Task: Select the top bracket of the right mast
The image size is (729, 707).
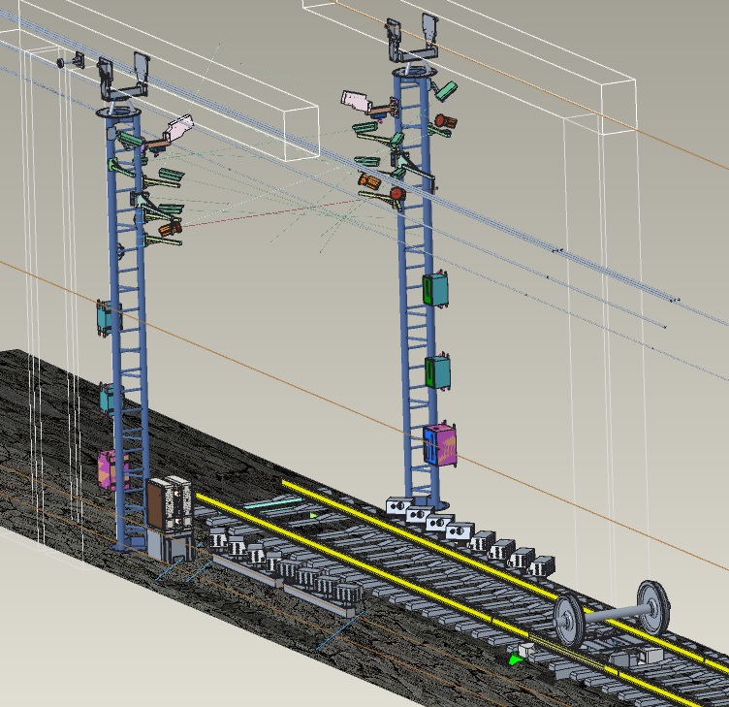Action: (x=412, y=39)
